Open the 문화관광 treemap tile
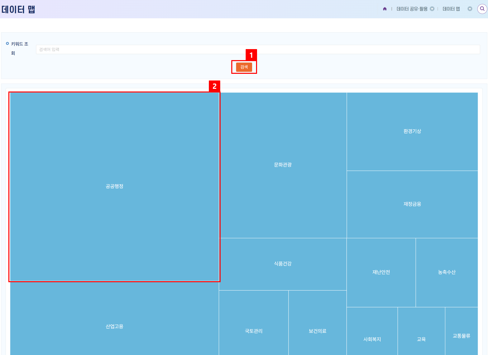This screenshot has width=488, height=355. [x=283, y=165]
